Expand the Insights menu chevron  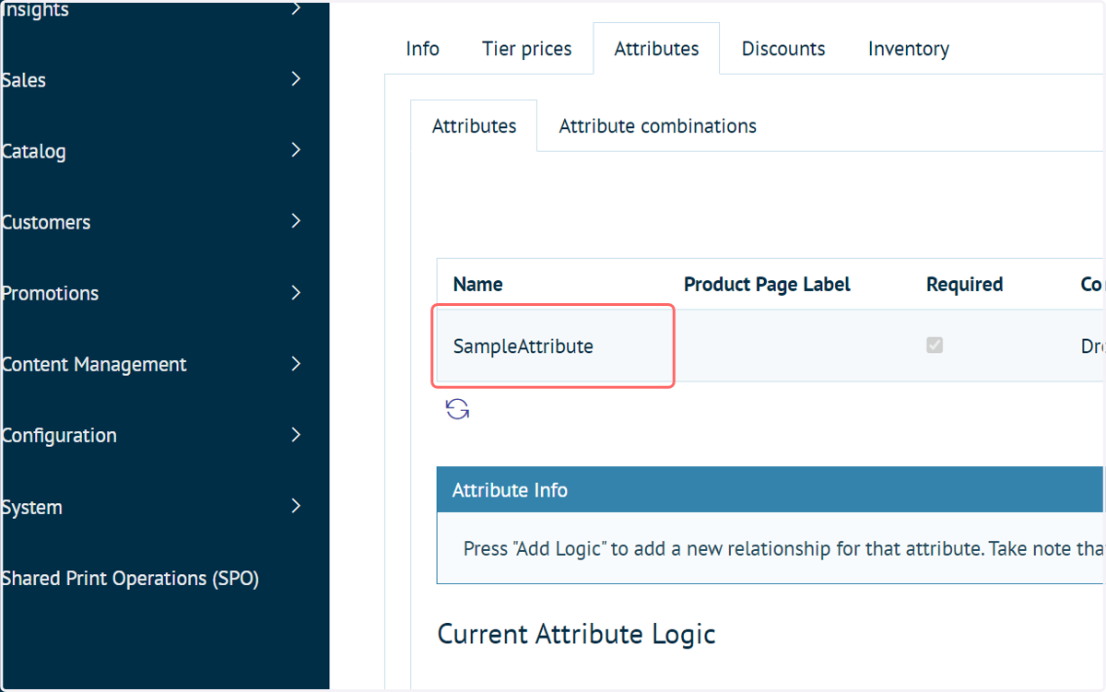coord(296,9)
